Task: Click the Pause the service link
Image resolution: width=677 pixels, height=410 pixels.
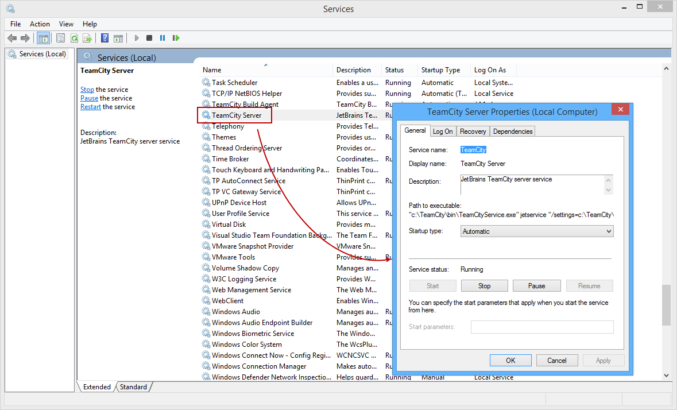Action: point(89,98)
